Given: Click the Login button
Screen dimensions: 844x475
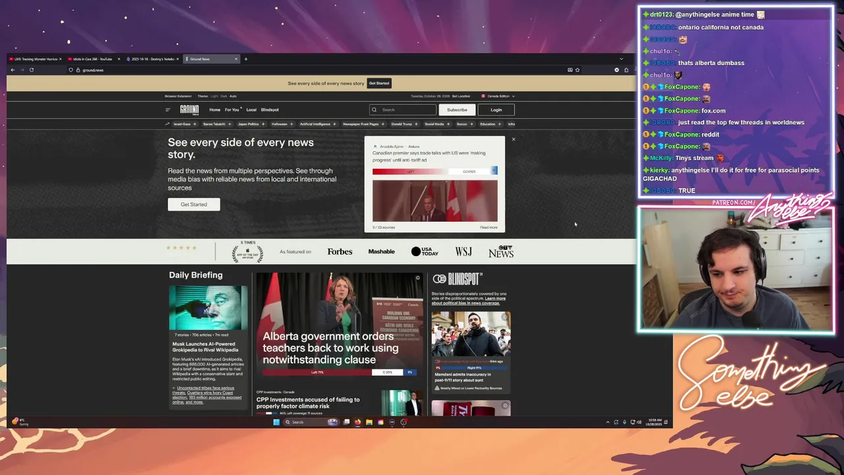Looking at the screenshot, I should coord(496,110).
